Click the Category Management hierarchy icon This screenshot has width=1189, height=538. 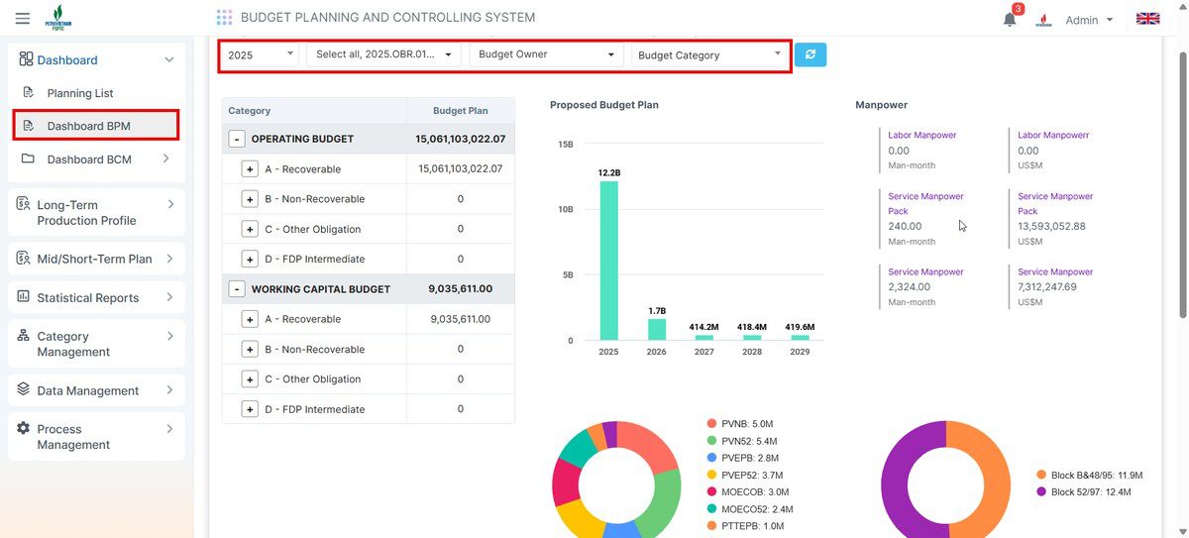[x=23, y=336]
